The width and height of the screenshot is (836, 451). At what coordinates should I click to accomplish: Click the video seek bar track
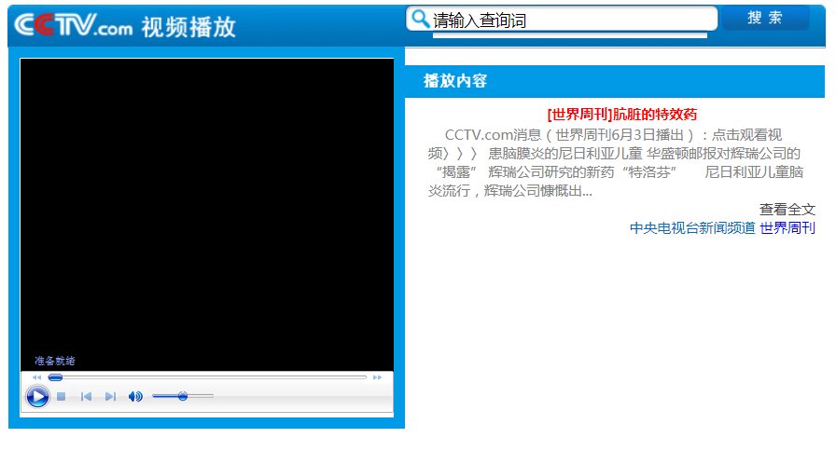(x=215, y=377)
